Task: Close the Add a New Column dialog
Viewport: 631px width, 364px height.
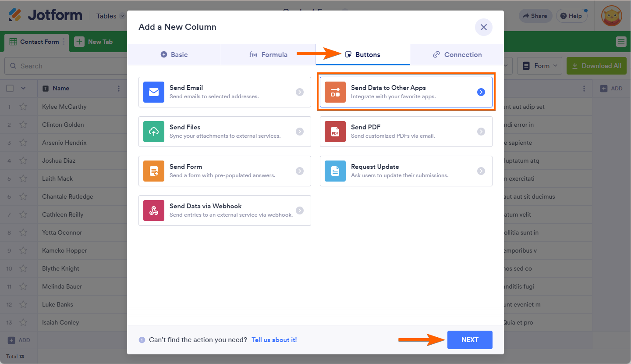Action: [x=484, y=27]
